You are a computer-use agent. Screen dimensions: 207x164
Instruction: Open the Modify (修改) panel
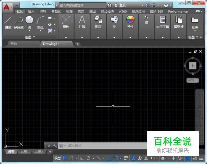[x=66, y=22]
